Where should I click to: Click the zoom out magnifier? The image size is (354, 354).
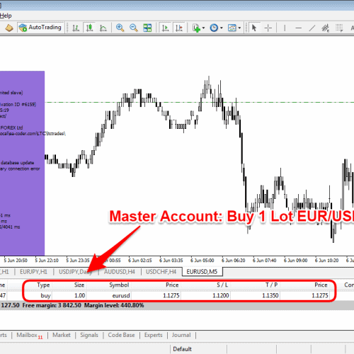[134, 28]
